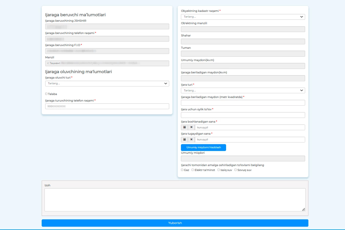Click the Manzil address field
The width and height of the screenshot is (345, 230).
(x=107, y=63)
